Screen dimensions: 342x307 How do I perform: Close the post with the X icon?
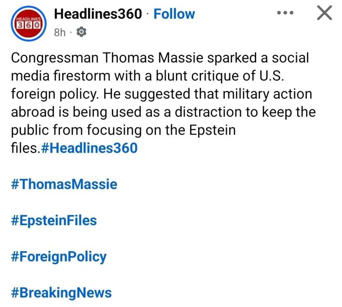click(324, 13)
